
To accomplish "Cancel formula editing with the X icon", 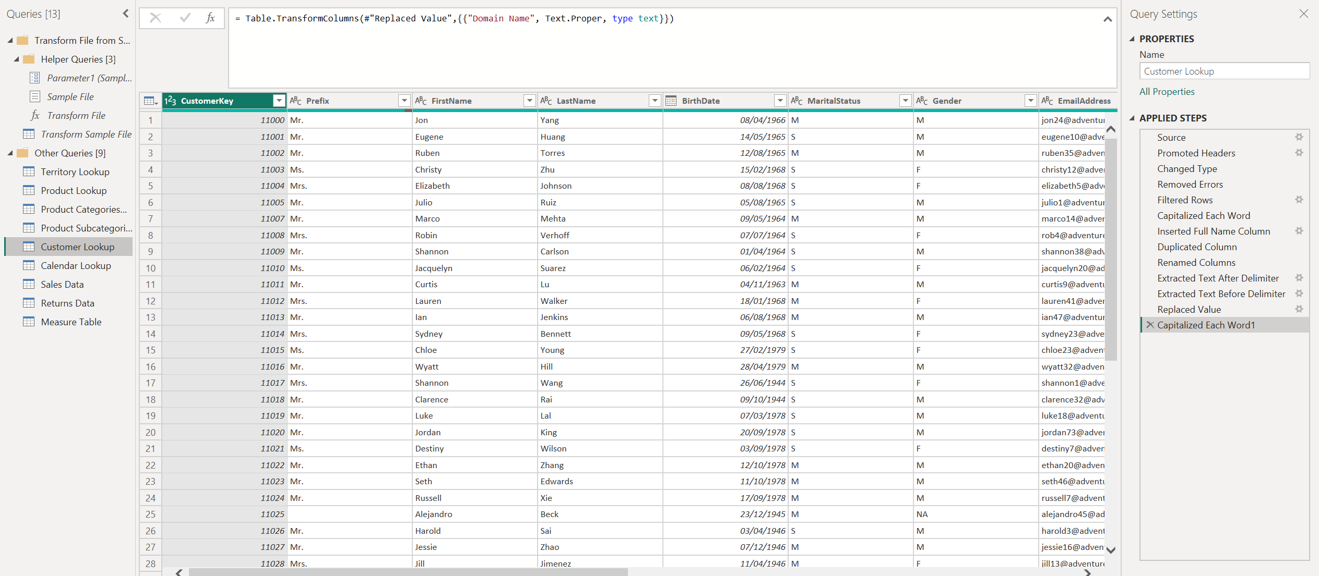I will [x=155, y=18].
